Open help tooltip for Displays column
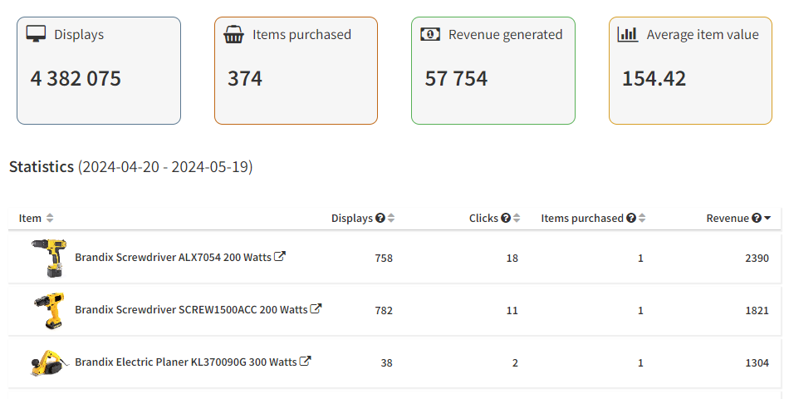789x399 pixels. point(380,218)
